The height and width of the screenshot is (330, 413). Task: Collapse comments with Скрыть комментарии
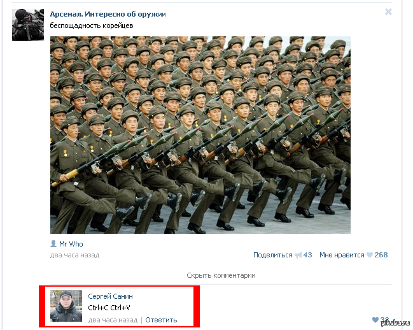point(221,275)
